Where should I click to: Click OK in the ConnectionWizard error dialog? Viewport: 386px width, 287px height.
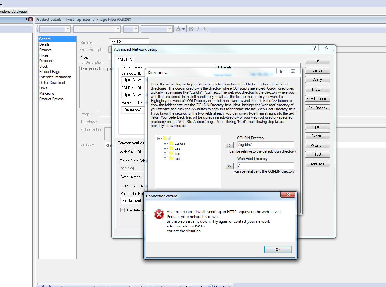pos(278,250)
